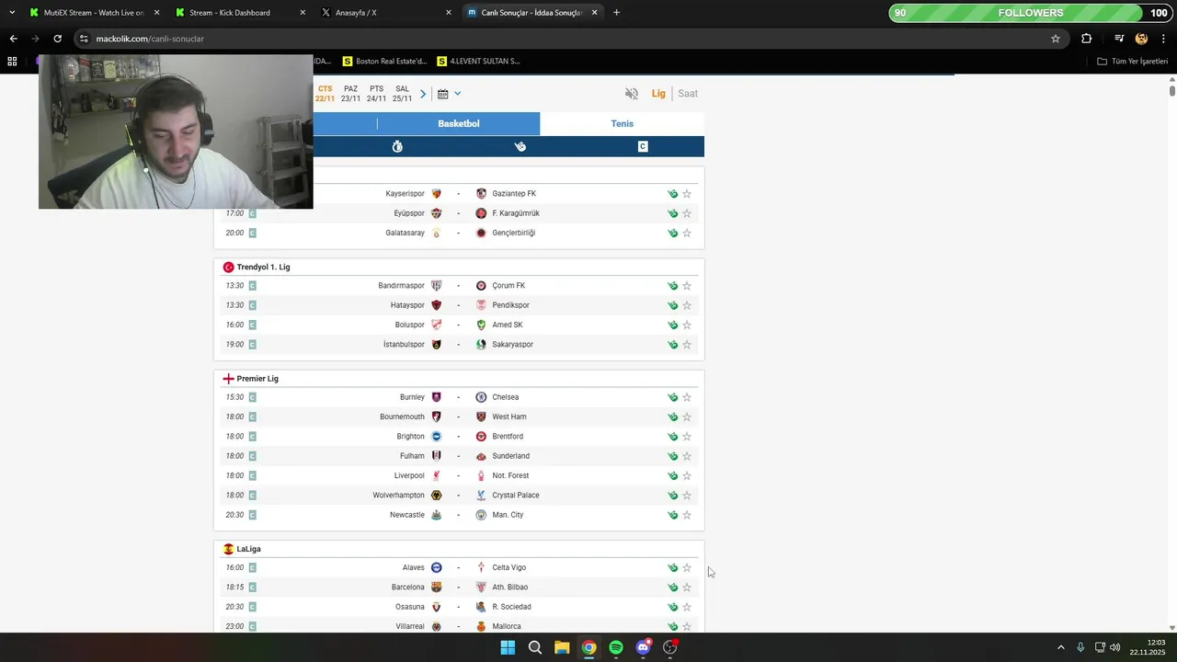Image resolution: width=1177 pixels, height=662 pixels.
Task: Open the Windows Start menu
Action: (508, 647)
